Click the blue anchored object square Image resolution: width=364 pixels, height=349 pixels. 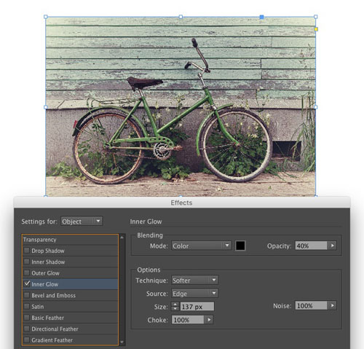pyautogui.click(x=261, y=17)
